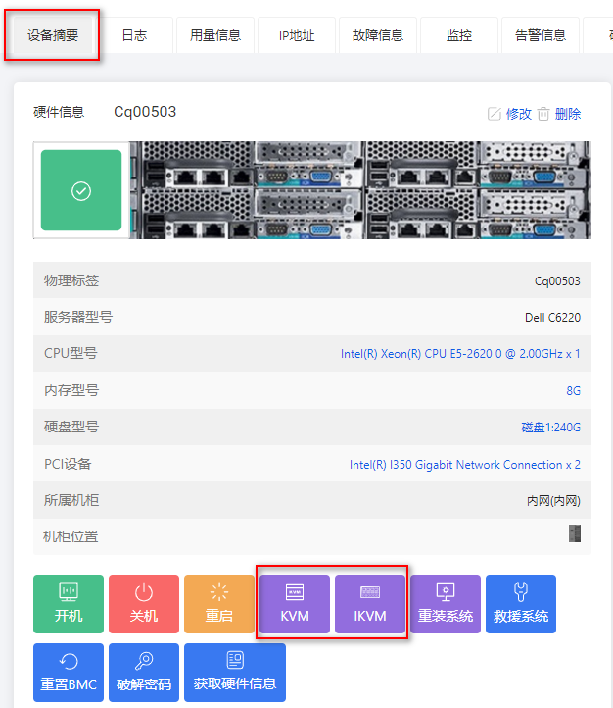The image size is (613, 708).
Task: Open the 磁盘1:240G disk link
Action: point(550,428)
